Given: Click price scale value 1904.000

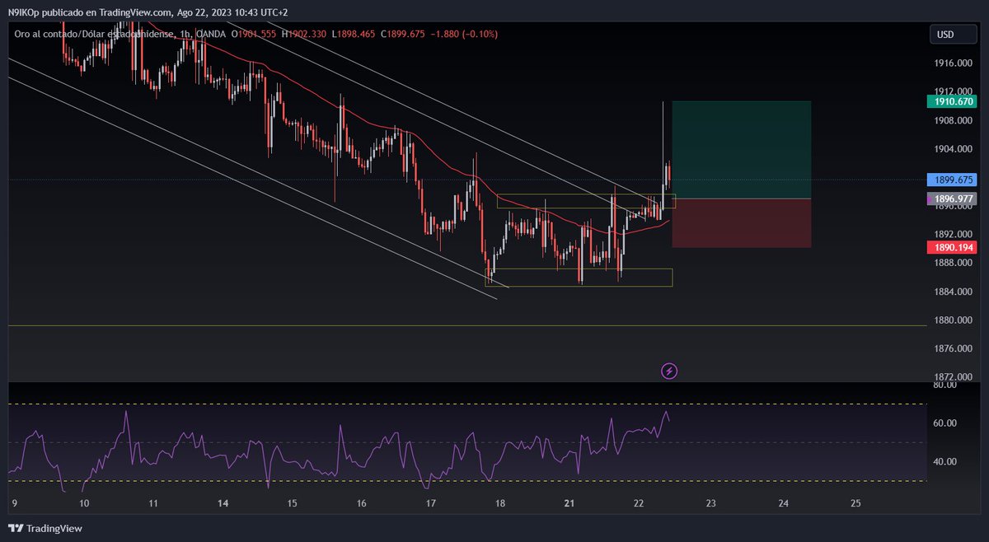Looking at the screenshot, I should (952, 149).
